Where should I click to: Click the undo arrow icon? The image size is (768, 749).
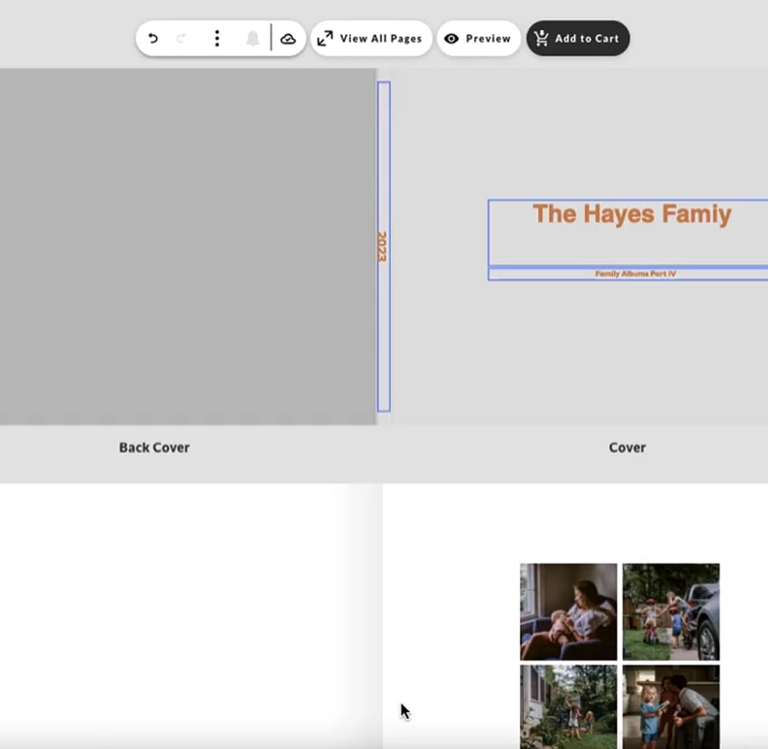click(153, 38)
